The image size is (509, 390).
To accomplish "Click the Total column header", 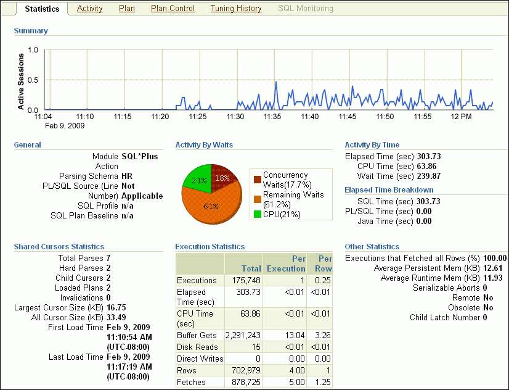I will (251, 268).
